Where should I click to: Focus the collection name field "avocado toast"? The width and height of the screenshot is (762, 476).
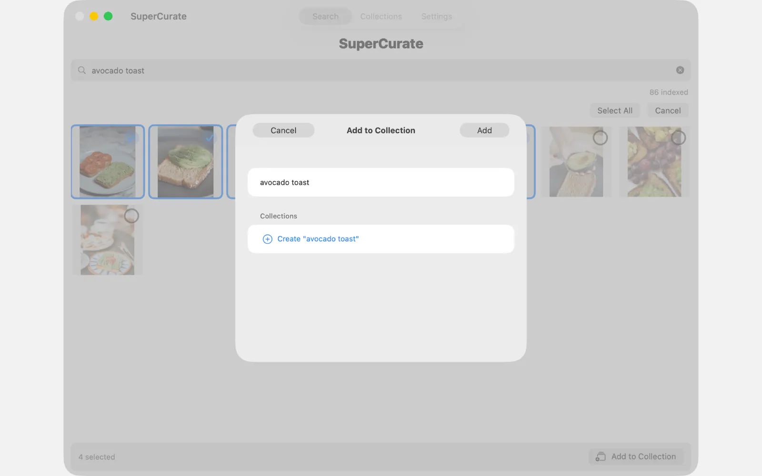381,182
